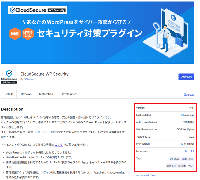Select the Brute Force tag

[187, 159]
